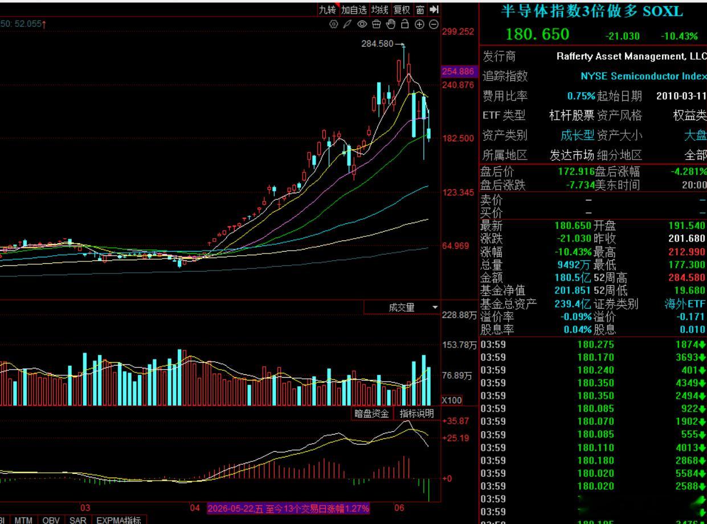Click the volume axis label 153.78万

point(459,345)
